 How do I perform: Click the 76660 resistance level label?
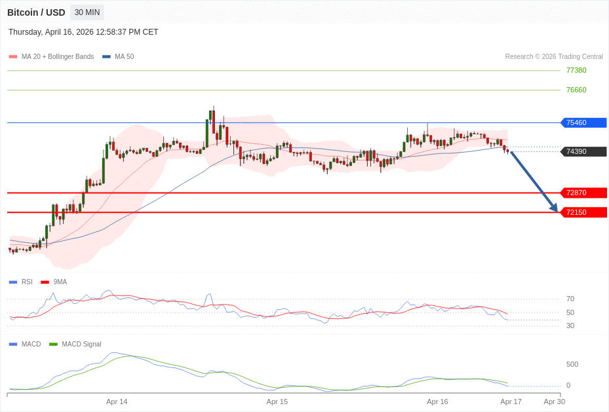point(576,90)
